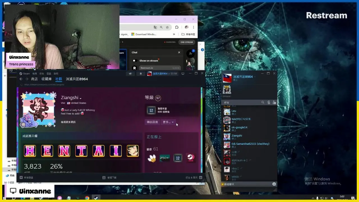Open the 更多 (More) dropdown on profile
Screen dimensions: 359x202
[168, 122]
